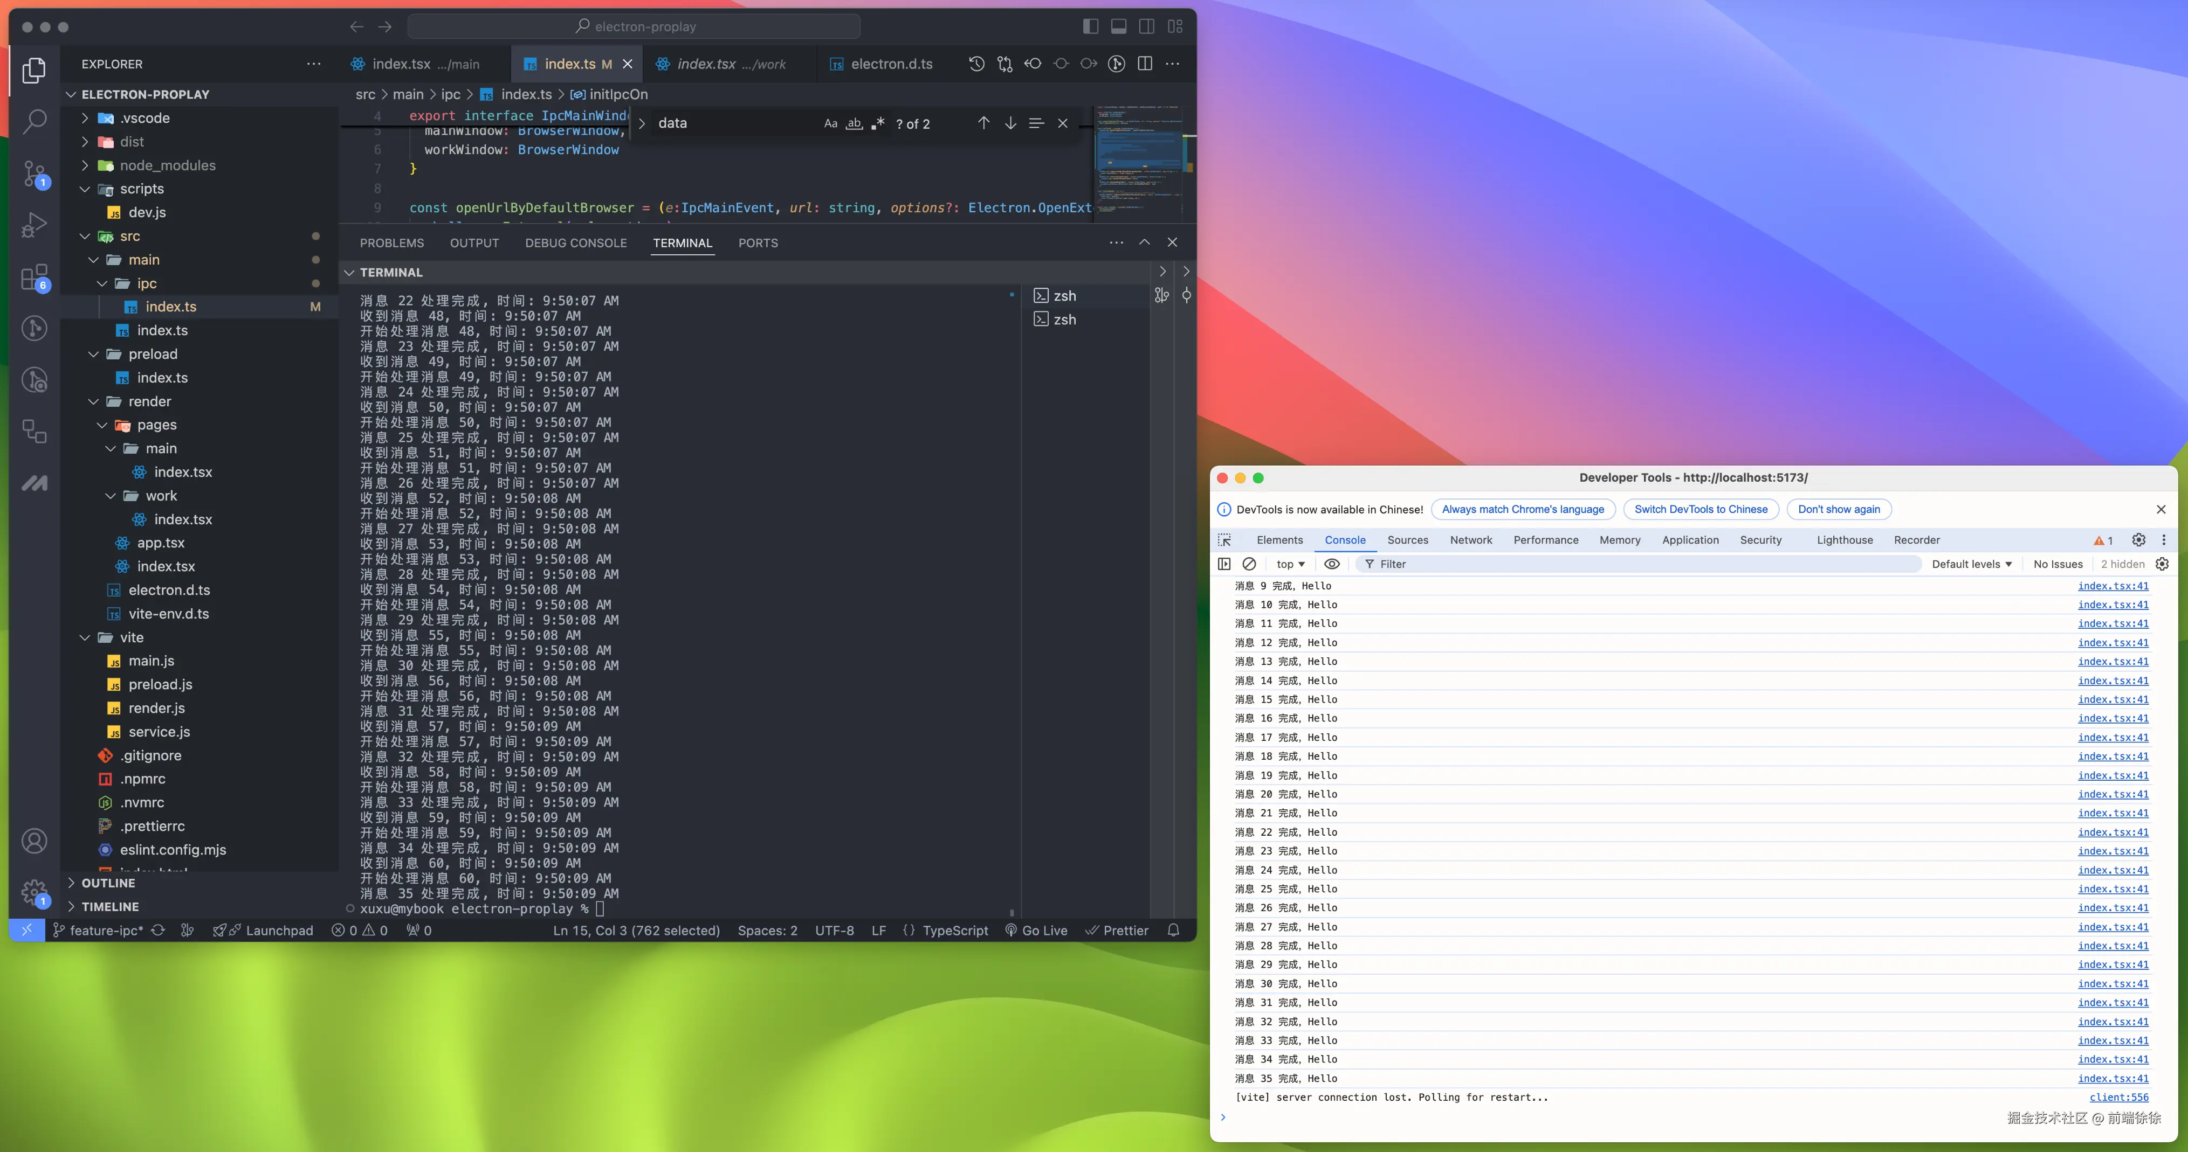The height and width of the screenshot is (1152, 2188).
Task: Open the top context selector dropdown
Action: pyautogui.click(x=1289, y=564)
